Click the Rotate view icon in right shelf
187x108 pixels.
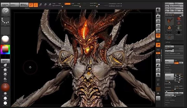[x=158, y=75]
